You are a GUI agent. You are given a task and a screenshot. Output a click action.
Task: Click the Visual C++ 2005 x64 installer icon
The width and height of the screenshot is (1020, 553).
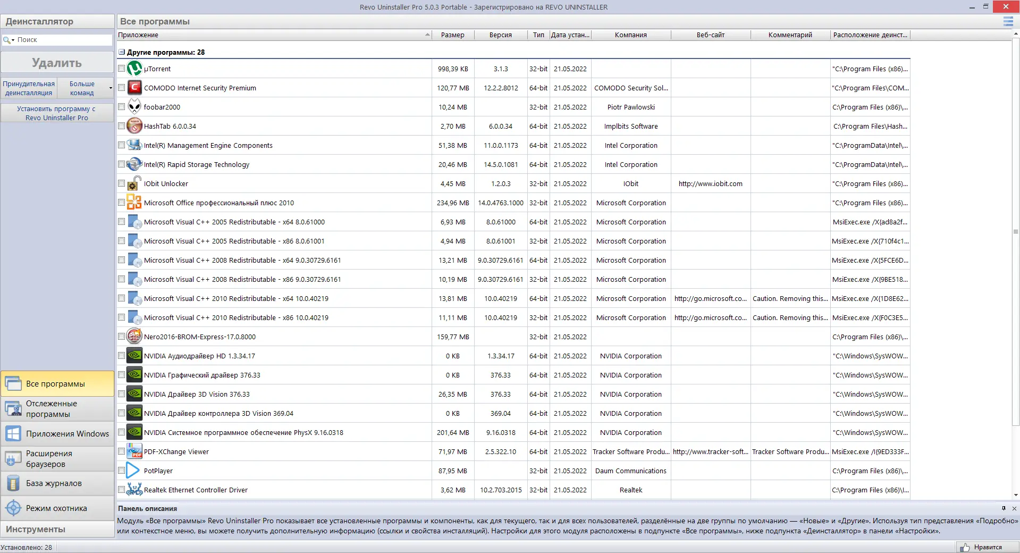pyautogui.click(x=134, y=222)
